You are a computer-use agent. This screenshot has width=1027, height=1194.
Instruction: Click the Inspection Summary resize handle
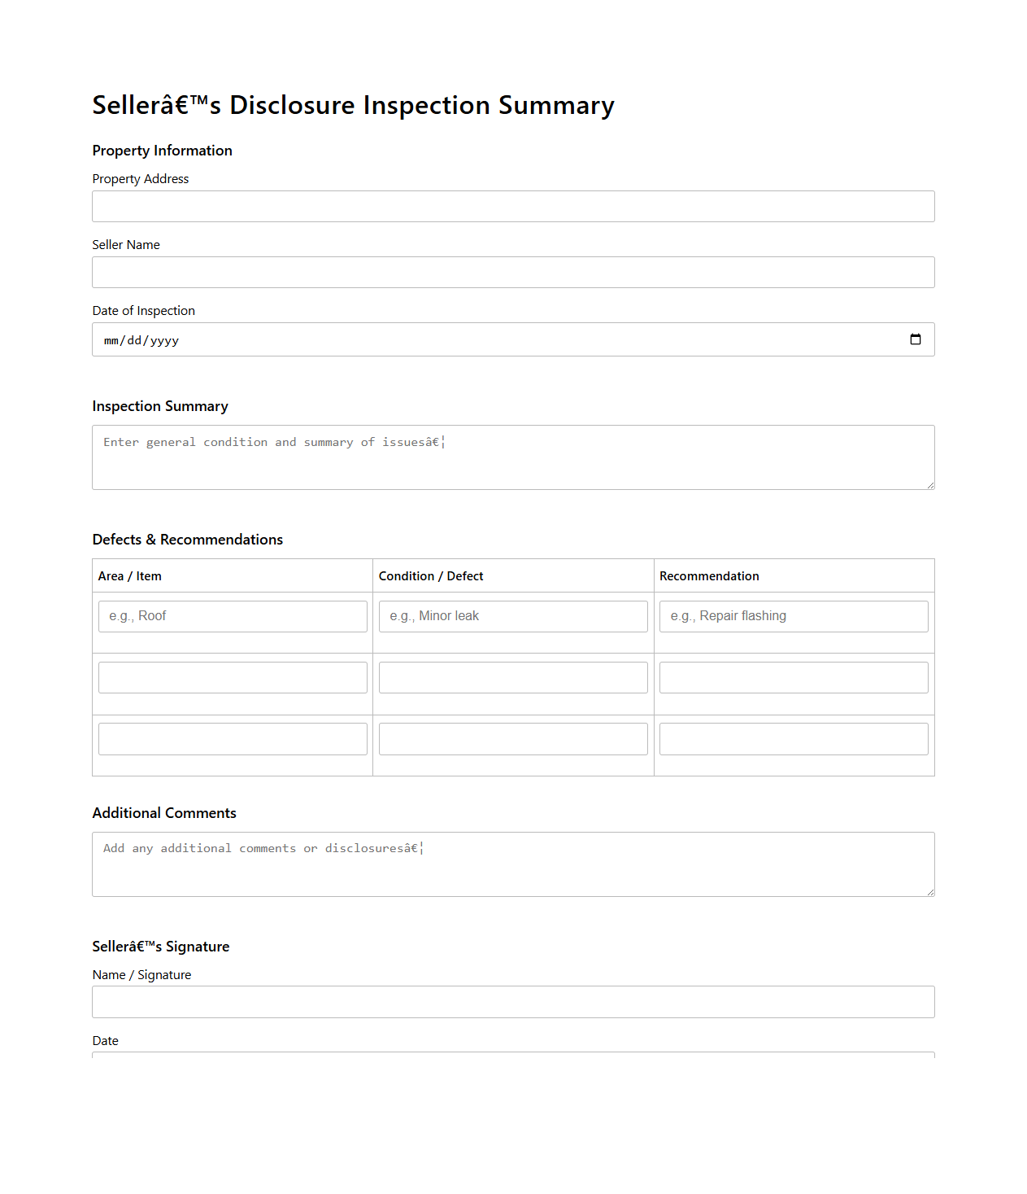click(x=929, y=485)
